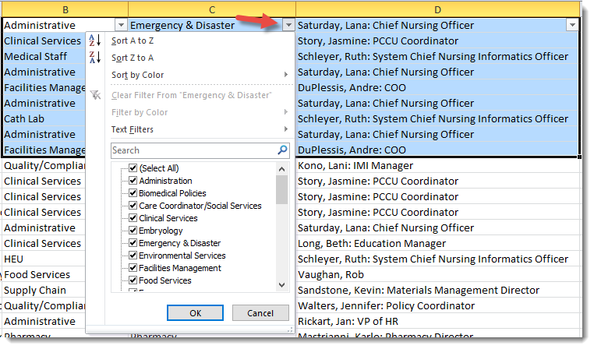The height and width of the screenshot is (349, 594).
Task: Open column D filter dropdown arrow
Action: (x=573, y=26)
